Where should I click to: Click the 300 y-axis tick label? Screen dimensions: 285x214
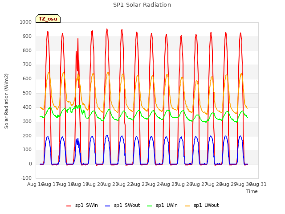[x=27, y=121]
